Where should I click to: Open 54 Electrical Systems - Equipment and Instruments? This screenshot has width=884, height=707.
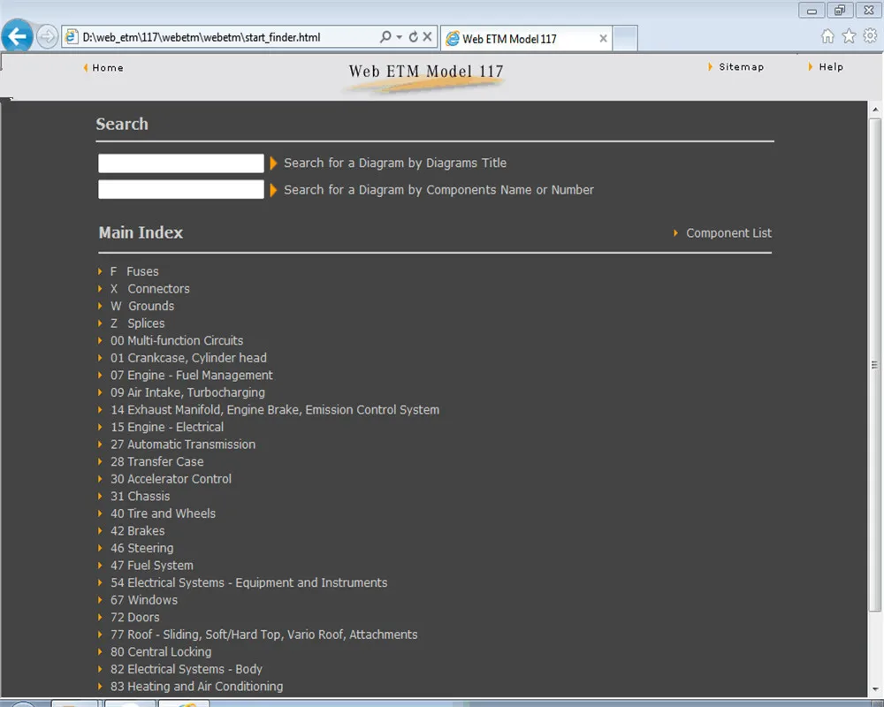click(x=249, y=583)
